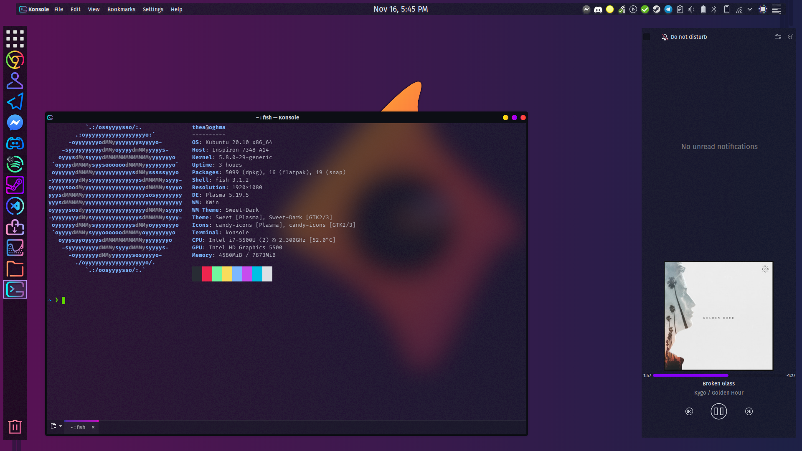Open the file manager folder in the dock

pyautogui.click(x=15, y=269)
